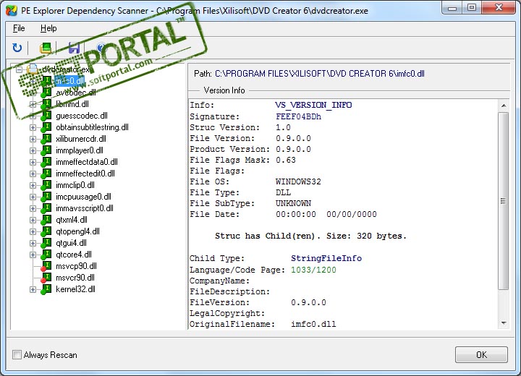Viewport: 521px width, 376px height.
Task: Click the Save toolbar icon
Action: click(74, 48)
